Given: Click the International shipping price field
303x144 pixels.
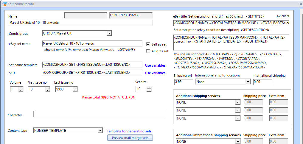Looking at the screenshot, I should point(262,82).
